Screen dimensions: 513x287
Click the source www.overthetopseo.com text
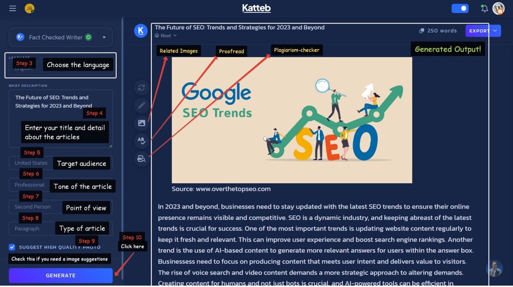[x=221, y=188]
